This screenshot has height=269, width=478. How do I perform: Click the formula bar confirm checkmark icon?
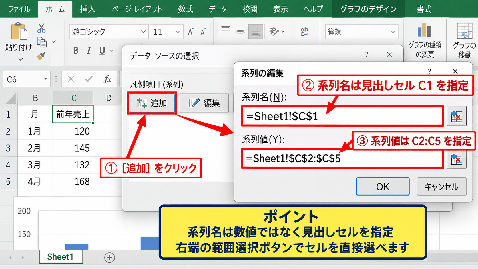pyautogui.click(x=89, y=79)
